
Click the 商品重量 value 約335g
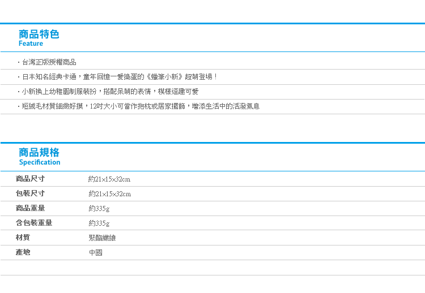pos(99,208)
